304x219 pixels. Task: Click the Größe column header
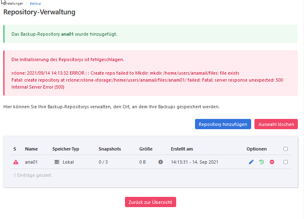146,149
